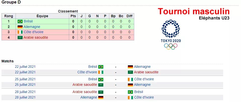241x102 pixels.
Task: Open Côte d'Ivoire link in ranking row 3
Action: click(33, 32)
